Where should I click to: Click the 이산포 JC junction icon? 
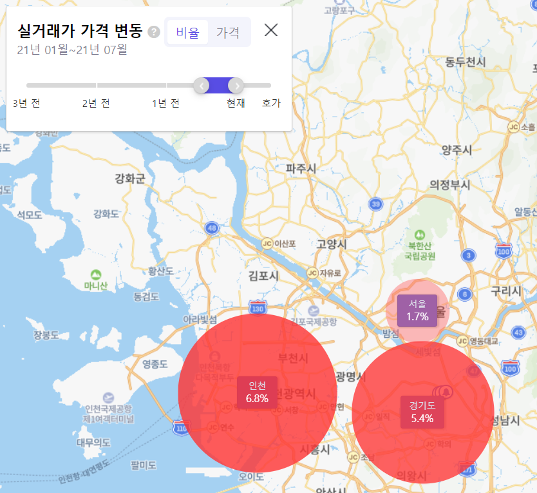pos(267,244)
